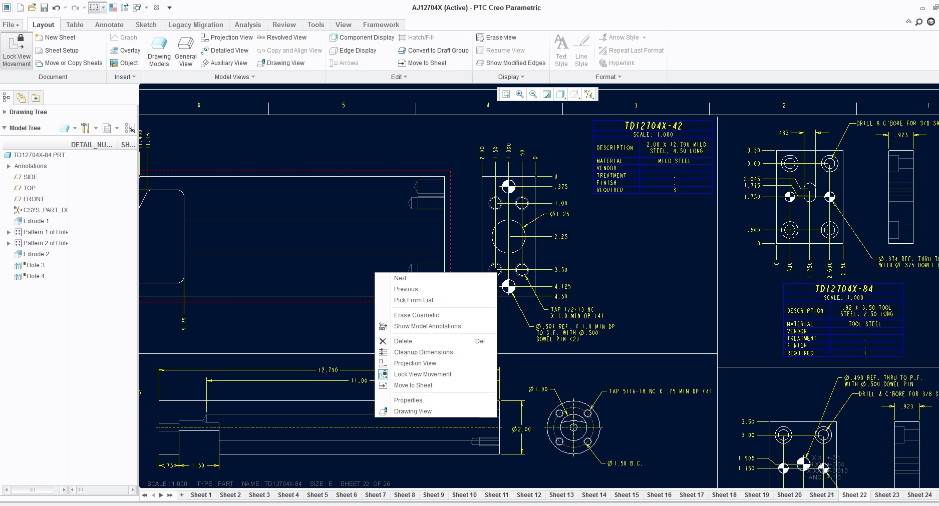Switch to the Annotate ribbon tab

(x=109, y=25)
